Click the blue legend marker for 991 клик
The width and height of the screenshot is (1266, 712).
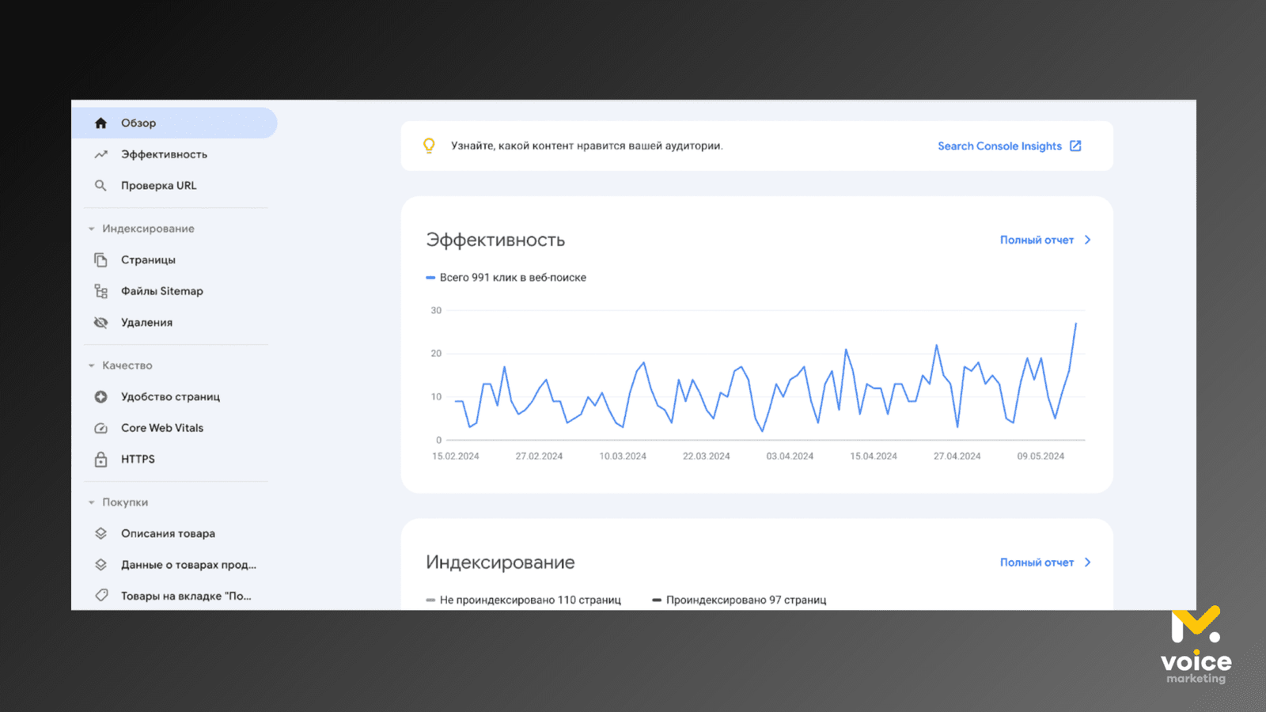coord(430,278)
